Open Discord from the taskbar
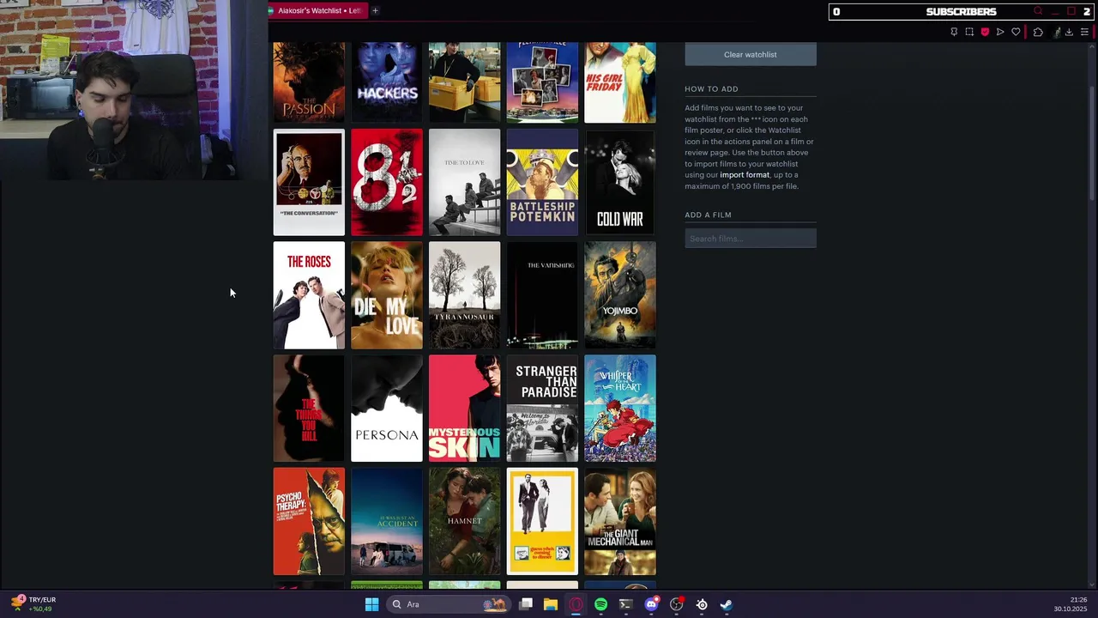This screenshot has width=1098, height=618. point(651,604)
